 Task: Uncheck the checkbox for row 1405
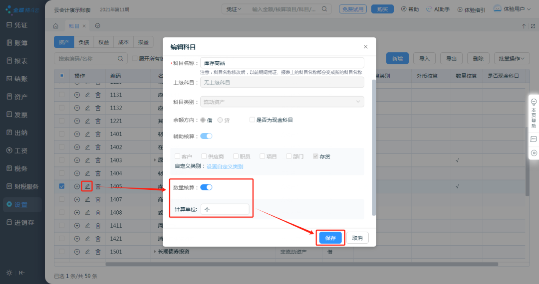pyautogui.click(x=62, y=186)
